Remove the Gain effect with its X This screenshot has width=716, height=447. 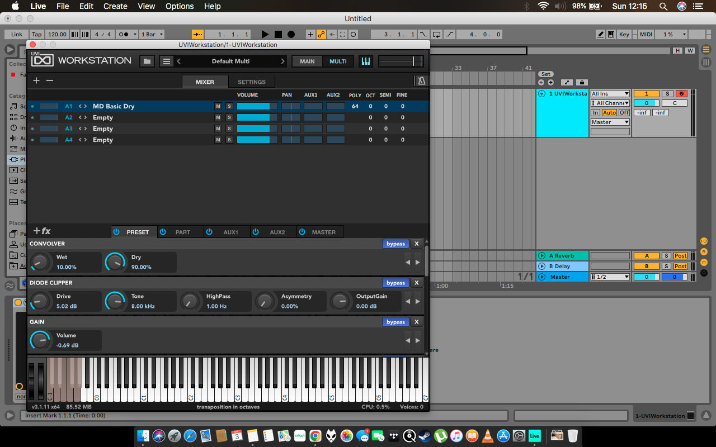point(416,322)
